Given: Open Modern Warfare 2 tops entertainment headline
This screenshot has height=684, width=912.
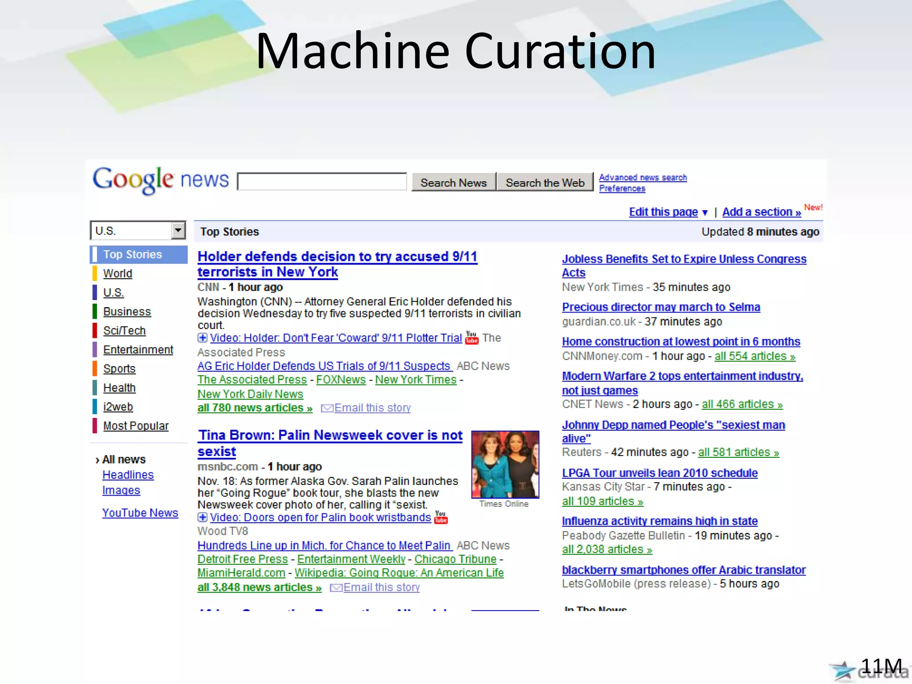Looking at the screenshot, I should click(683, 383).
